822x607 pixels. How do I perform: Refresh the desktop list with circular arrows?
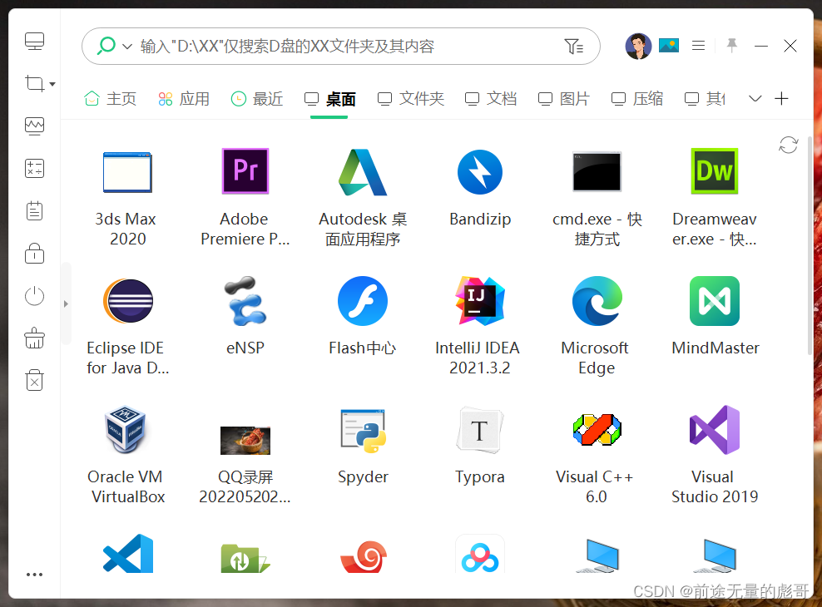tap(788, 145)
